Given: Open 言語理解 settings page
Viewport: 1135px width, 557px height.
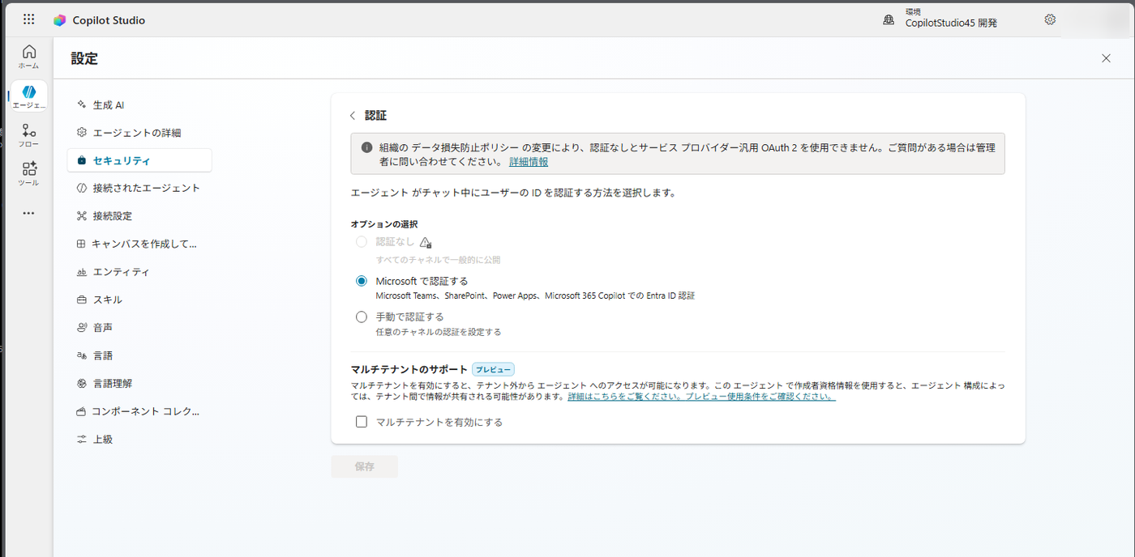Looking at the screenshot, I should point(139,384).
